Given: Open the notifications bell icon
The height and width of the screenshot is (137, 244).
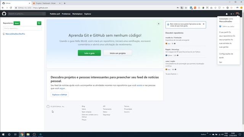Looking at the screenshot, I should click(226, 14).
